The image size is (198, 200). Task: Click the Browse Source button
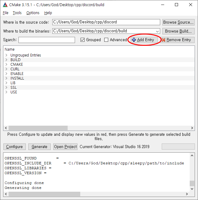[178, 22]
